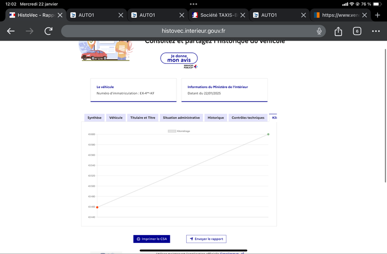Close the Société TAXIS tab
The height and width of the screenshot is (254, 387).
[243, 15]
